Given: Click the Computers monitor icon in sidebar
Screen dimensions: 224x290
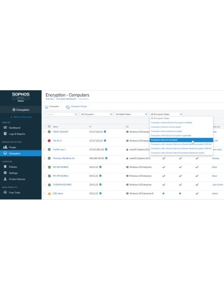Looking at the screenshot, I should click(x=5, y=153).
